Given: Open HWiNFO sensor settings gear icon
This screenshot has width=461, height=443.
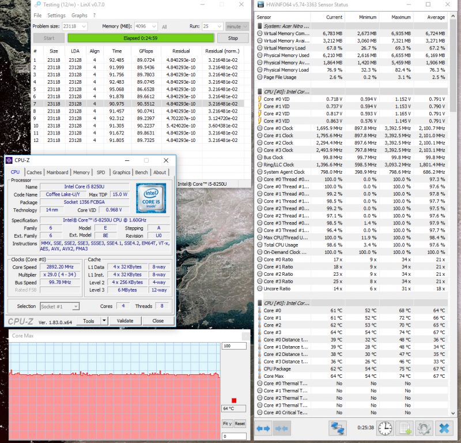Looking at the screenshot, I should pyautogui.click(x=424, y=428).
